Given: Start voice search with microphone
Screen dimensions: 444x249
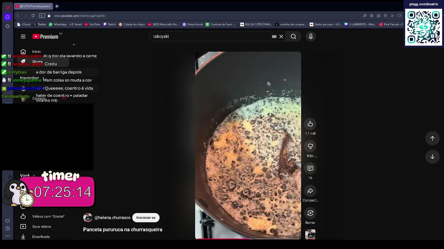Looking at the screenshot, I should click(311, 36).
